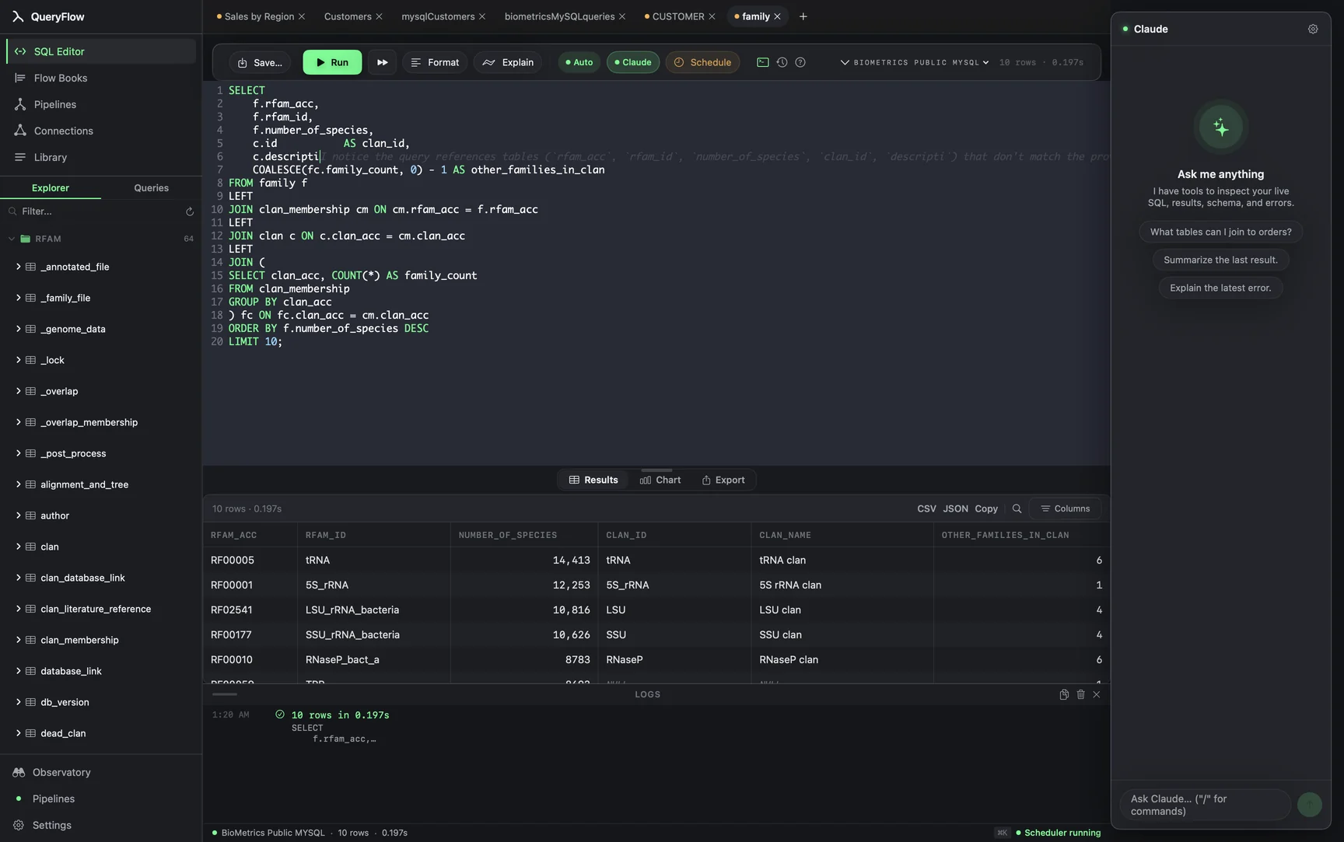Image resolution: width=1344 pixels, height=842 pixels.
Task: Focus the Ask Claude input box
Action: click(1205, 805)
